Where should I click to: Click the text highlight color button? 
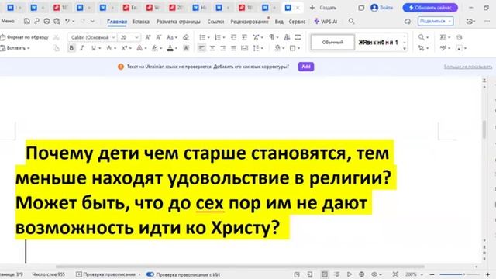[154, 48]
